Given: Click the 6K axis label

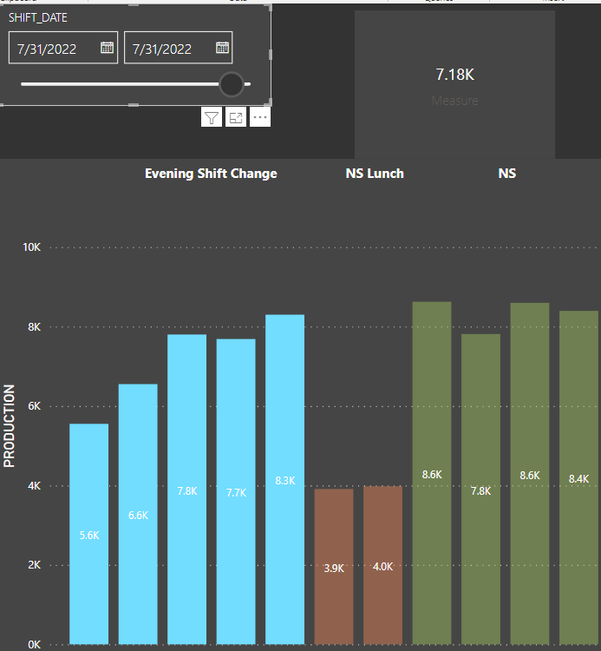Looking at the screenshot, I should tap(35, 406).
